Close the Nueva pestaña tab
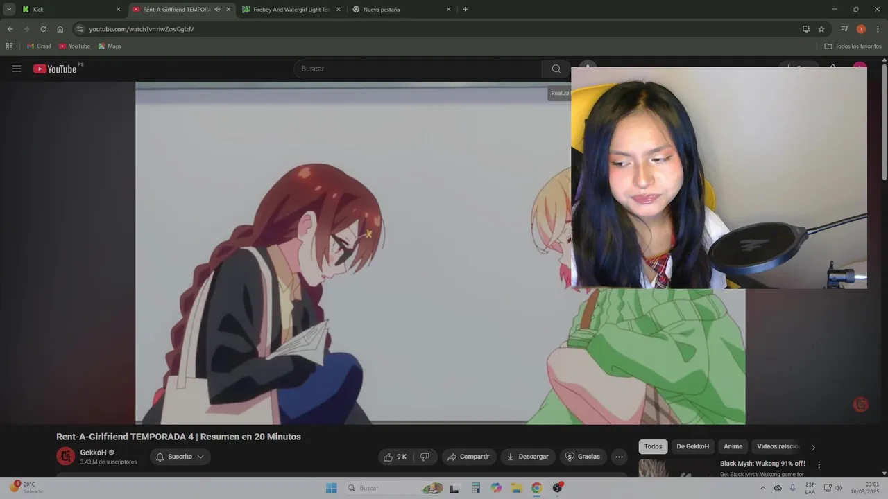Image resolution: width=888 pixels, height=499 pixels. point(448,10)
